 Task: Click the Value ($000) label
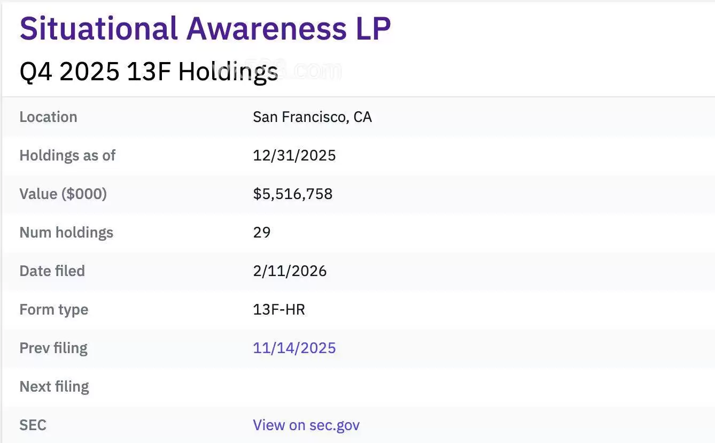pos(63,194)
